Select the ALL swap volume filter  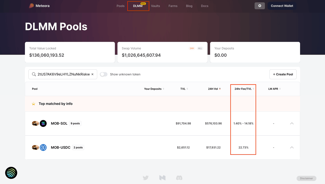200,48
